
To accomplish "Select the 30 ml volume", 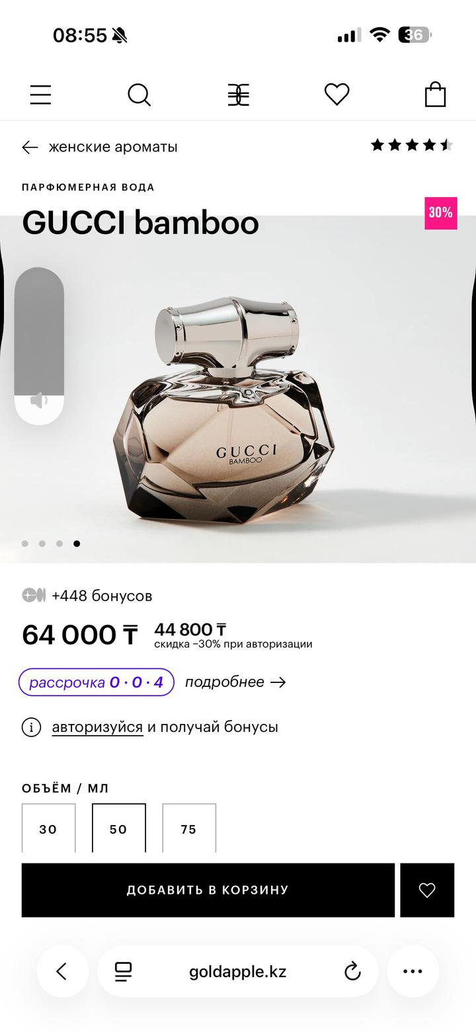I will [48, 828].
